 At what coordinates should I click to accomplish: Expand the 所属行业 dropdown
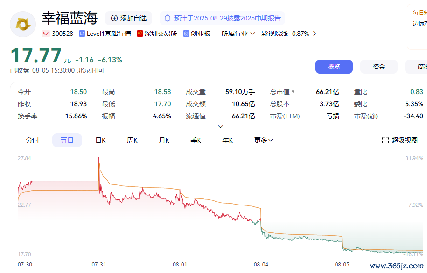pyautogui.click(x=238, y=34)
